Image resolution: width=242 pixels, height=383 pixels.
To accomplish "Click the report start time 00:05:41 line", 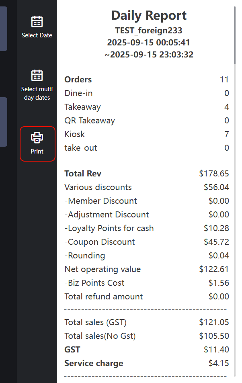I will tap(149, 43).
